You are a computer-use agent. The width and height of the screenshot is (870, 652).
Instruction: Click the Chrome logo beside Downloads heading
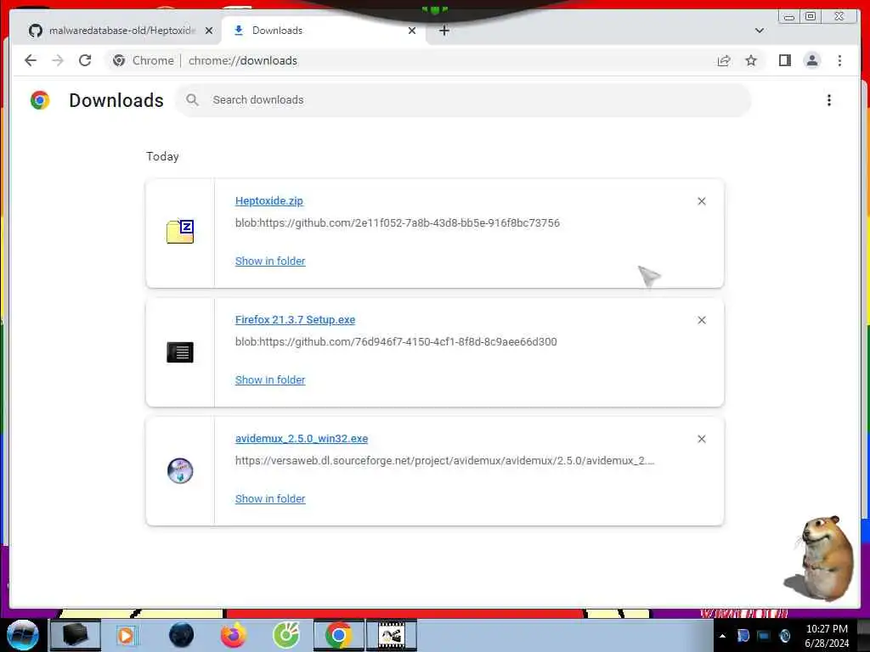[40, 100]
